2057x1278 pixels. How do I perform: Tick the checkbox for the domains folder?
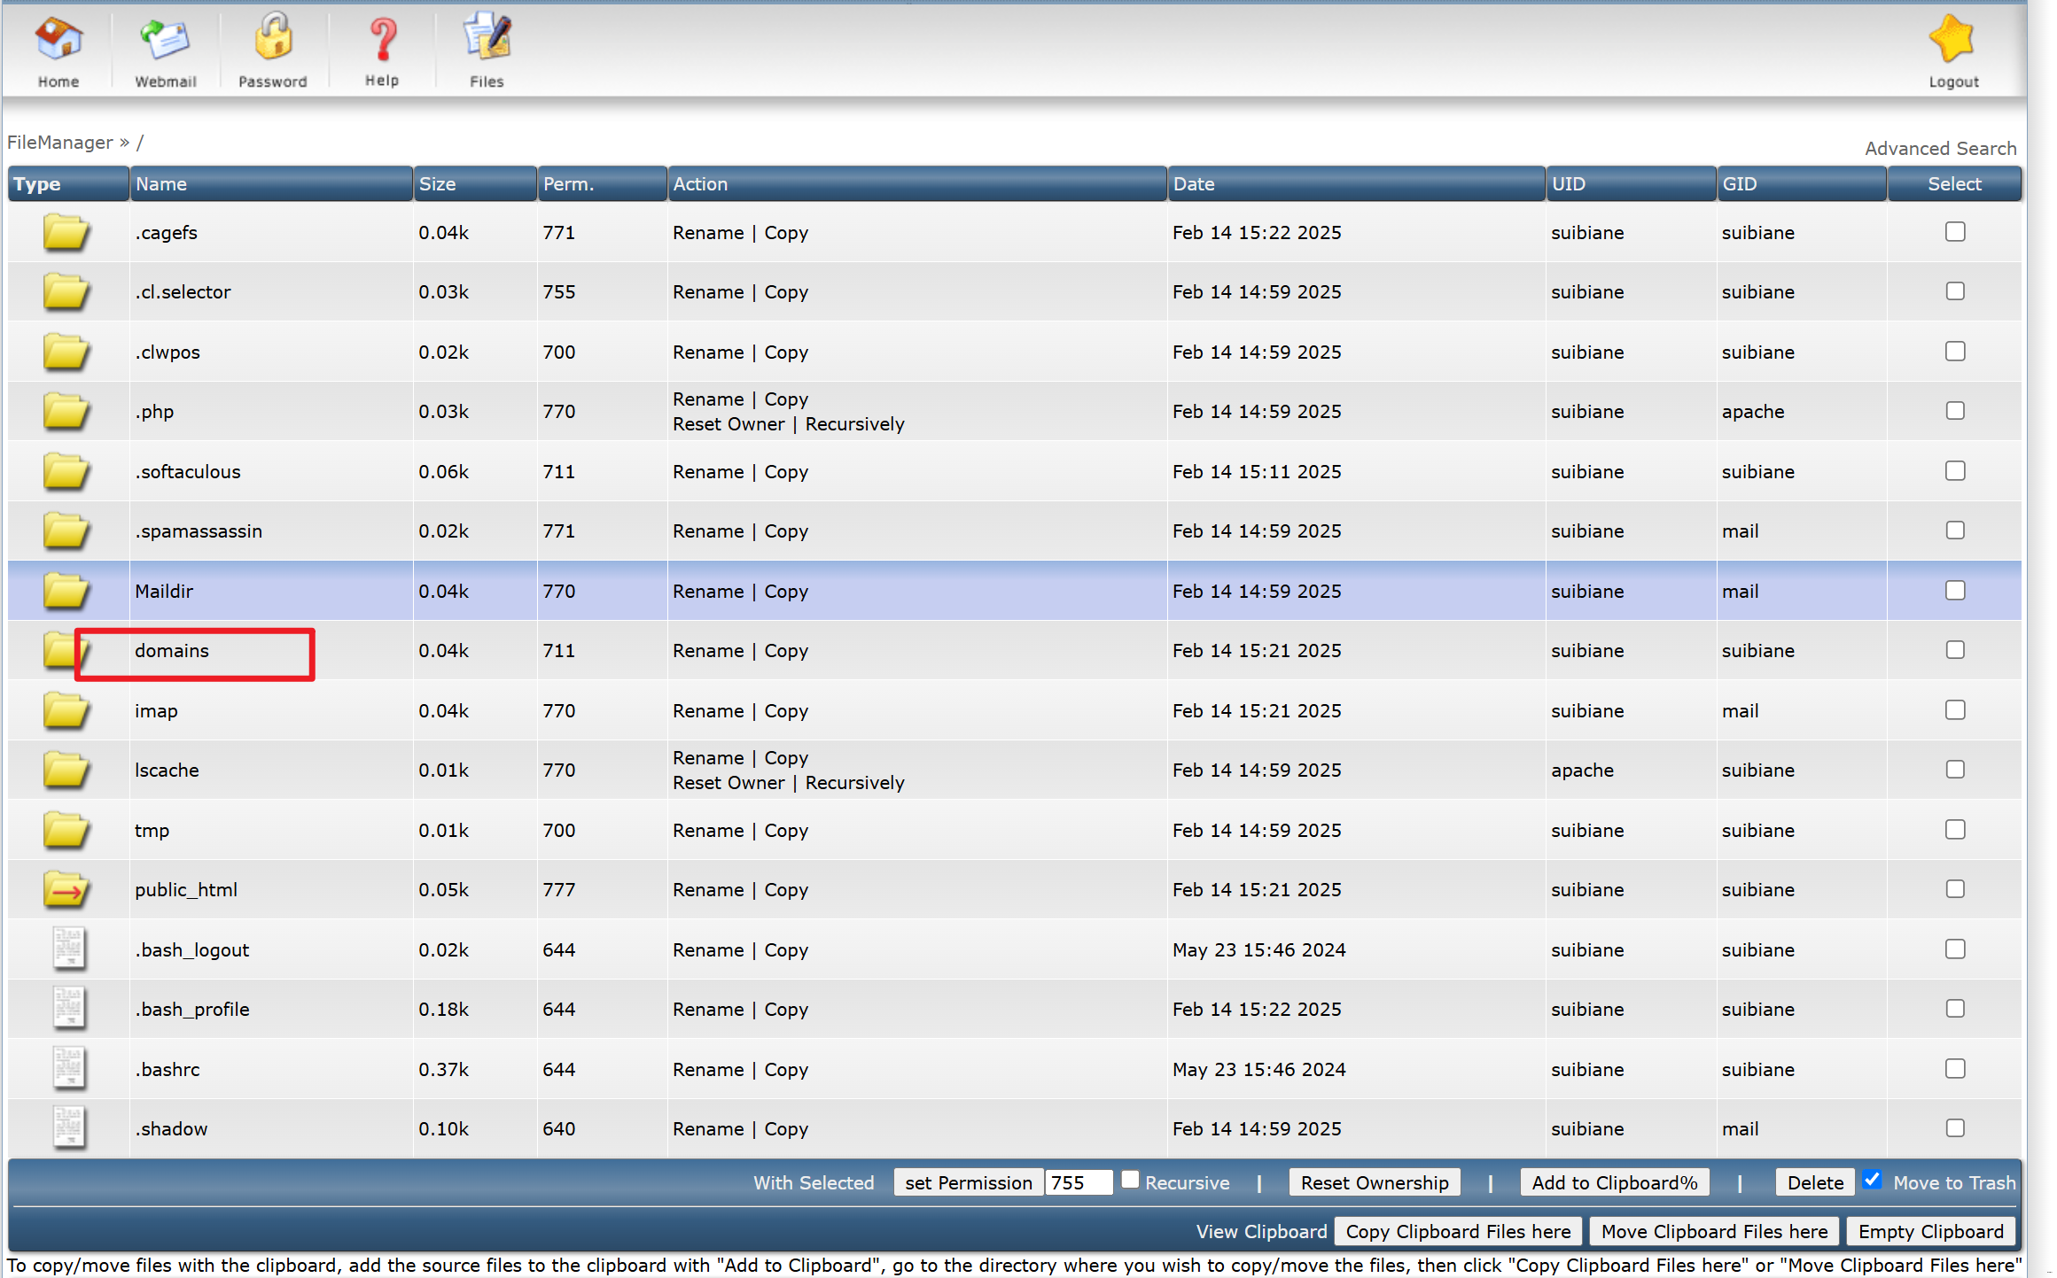coord(1954,650)
